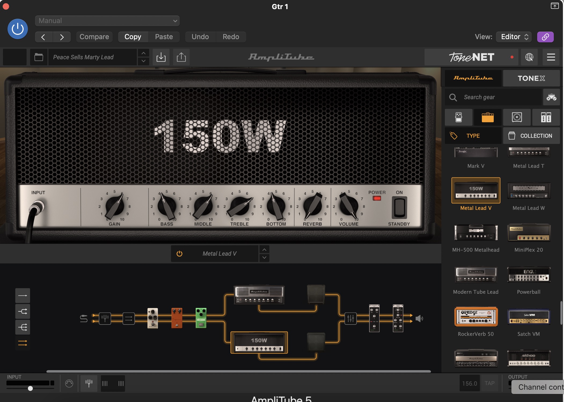Select the stomp pedal category icon
This screenshot has width=564, height=402.
459,117
